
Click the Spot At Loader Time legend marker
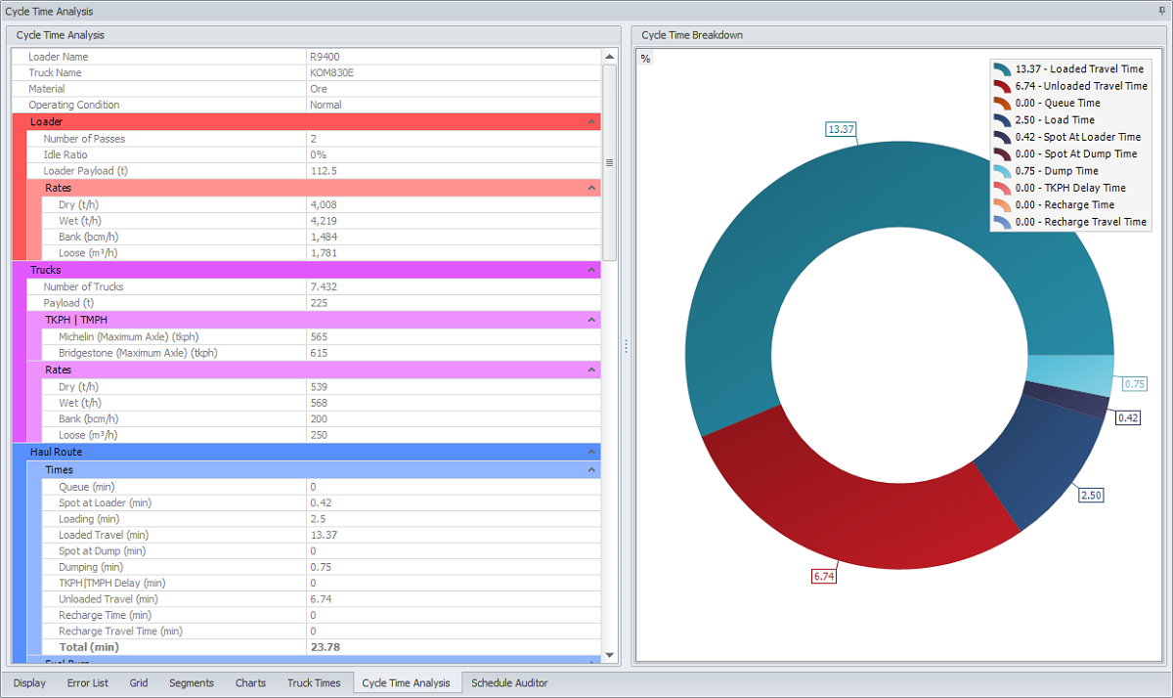[x=1002, y=137]
